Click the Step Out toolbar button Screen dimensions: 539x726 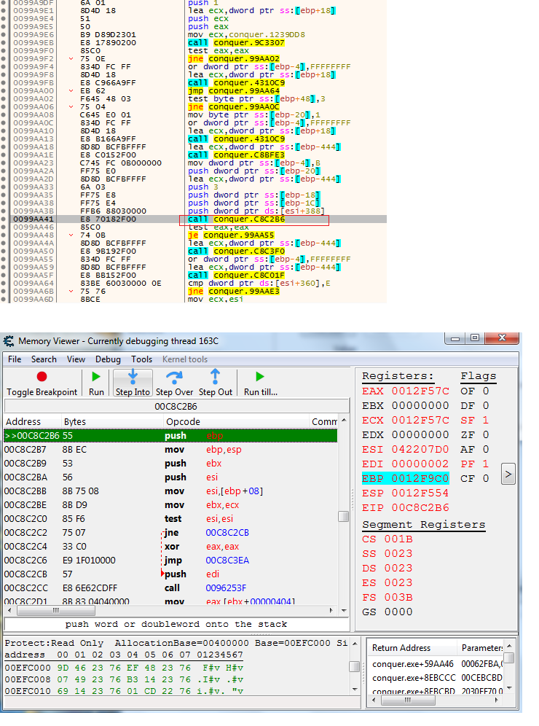[x=216, y=383]
